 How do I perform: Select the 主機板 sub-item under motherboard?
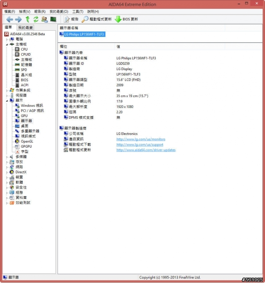pos(26,60)
